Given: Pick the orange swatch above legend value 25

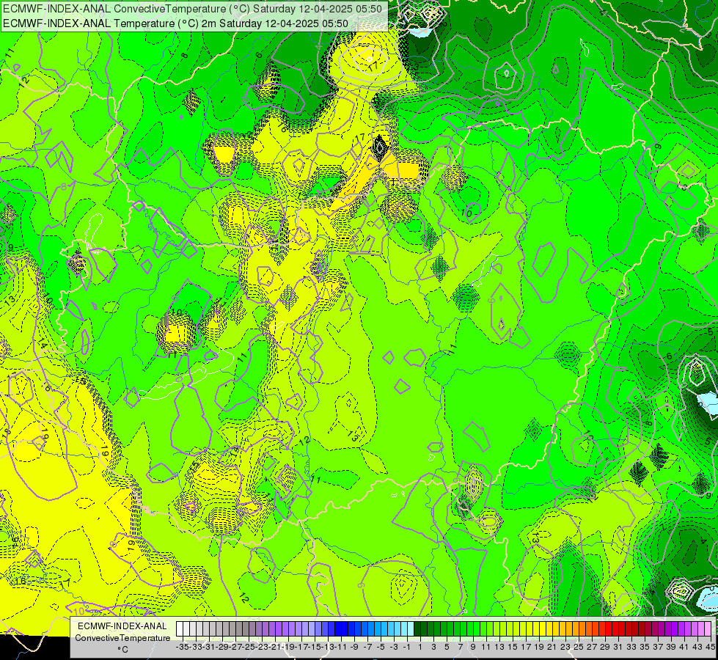Looking at the screenshot, I should pyautogui.click(x=576, y=629).
